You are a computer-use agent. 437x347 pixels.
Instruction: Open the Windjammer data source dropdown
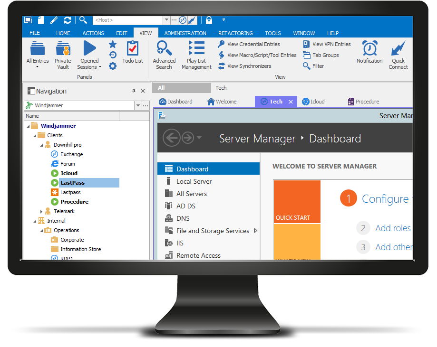[138, 105]
